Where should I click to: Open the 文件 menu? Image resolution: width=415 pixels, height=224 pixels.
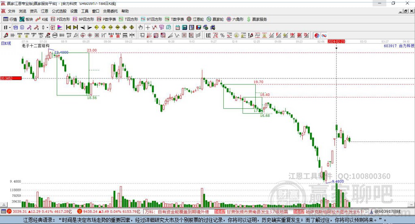point(11,11)
